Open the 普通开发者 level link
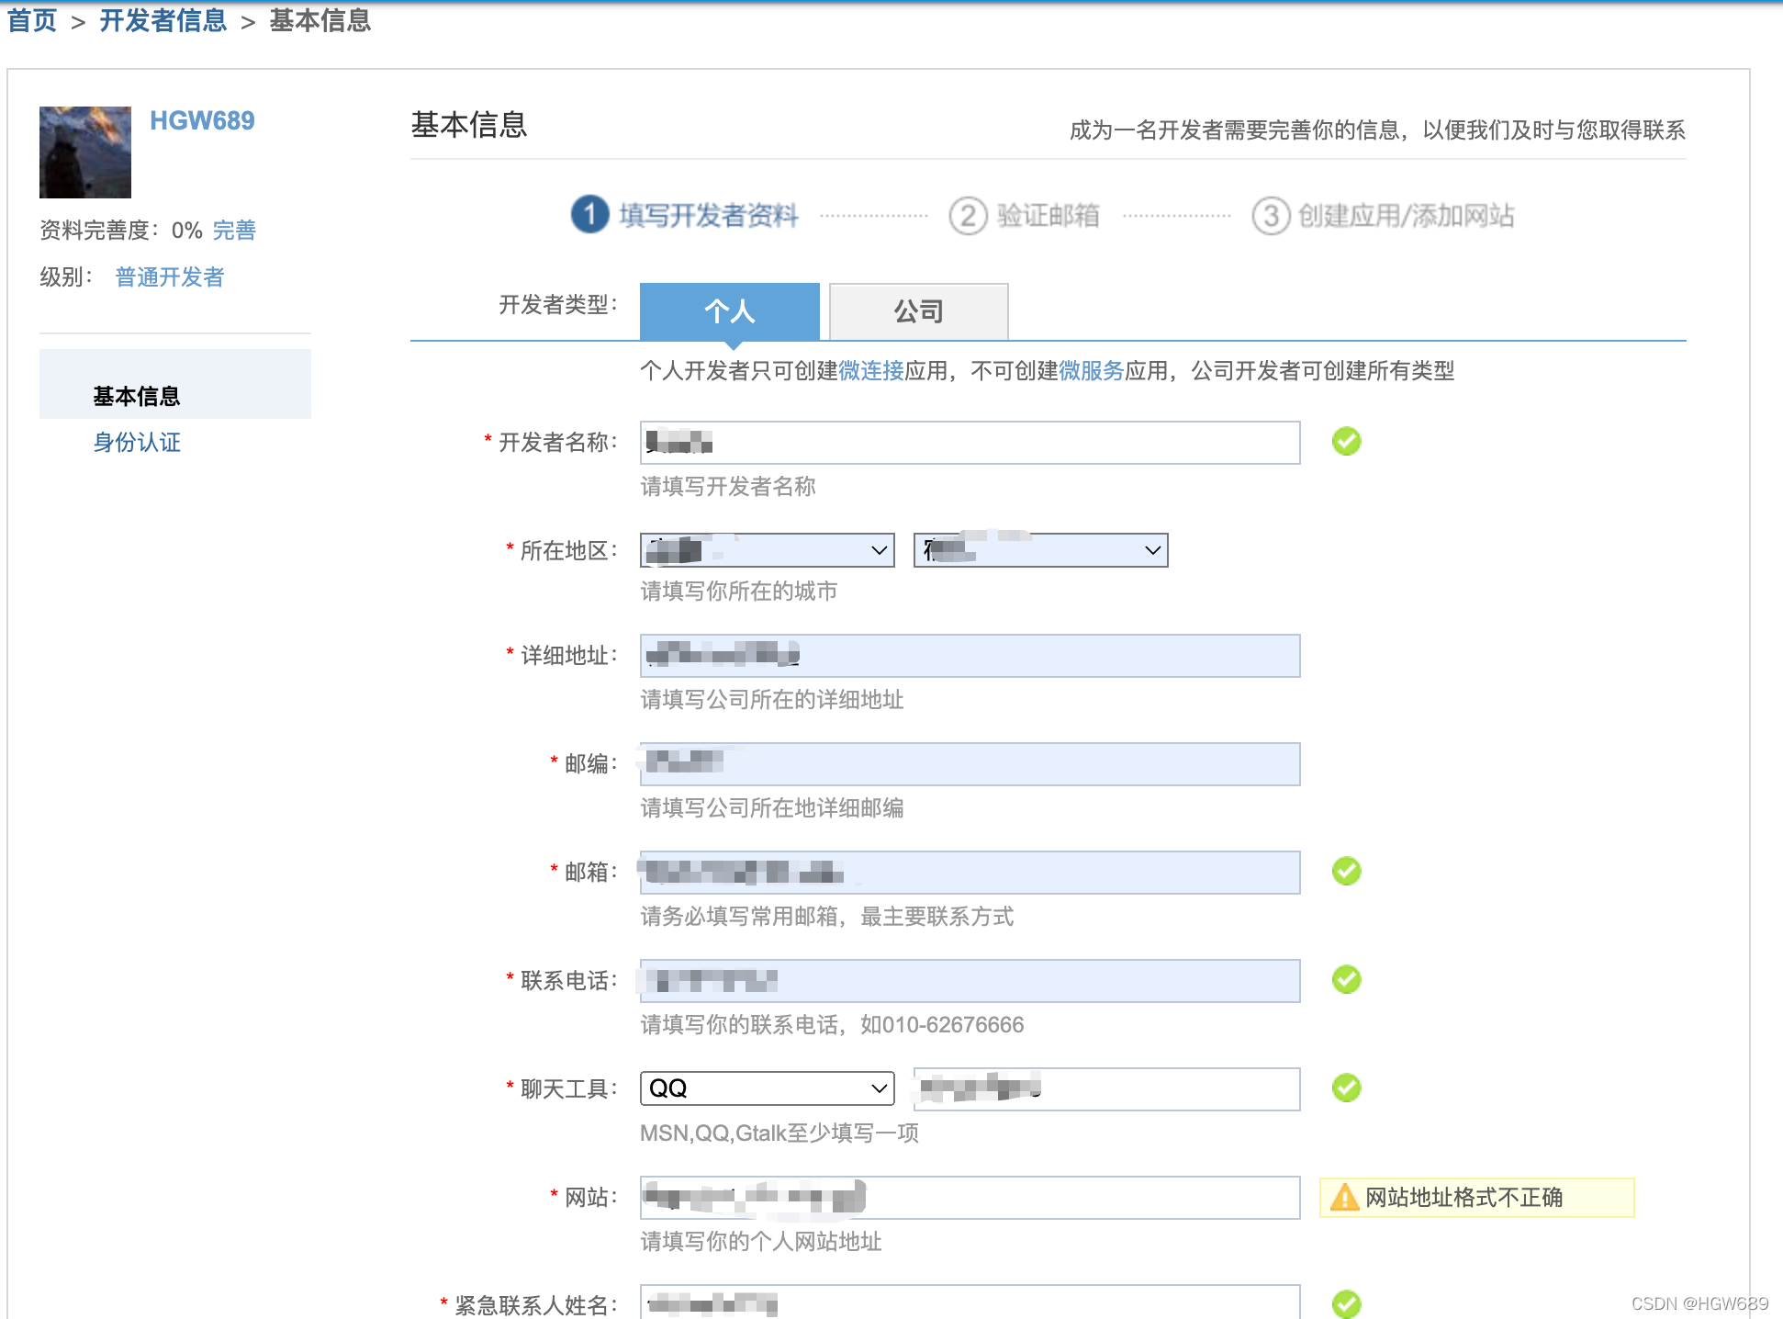The height and width of the screenshot is (1319, 1783). (170, 276)
